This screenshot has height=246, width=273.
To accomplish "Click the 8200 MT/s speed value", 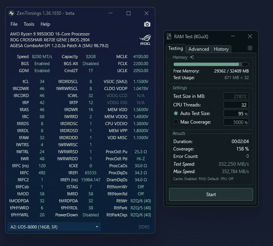I will (x=42, y=57).
